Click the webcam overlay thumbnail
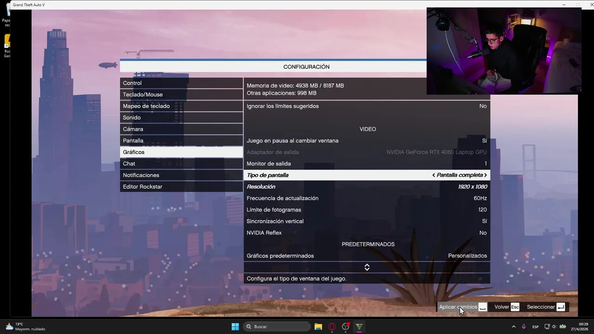The width and height of the screenshot is (594, 334). click(504, 51)
